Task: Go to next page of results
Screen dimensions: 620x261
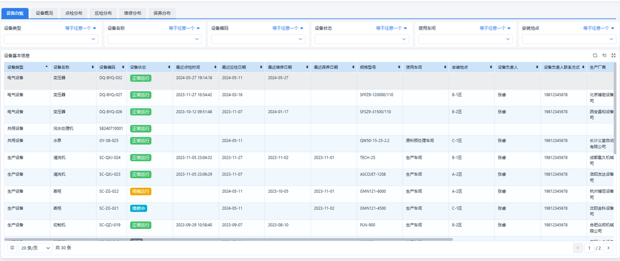Action: [608, 248]
